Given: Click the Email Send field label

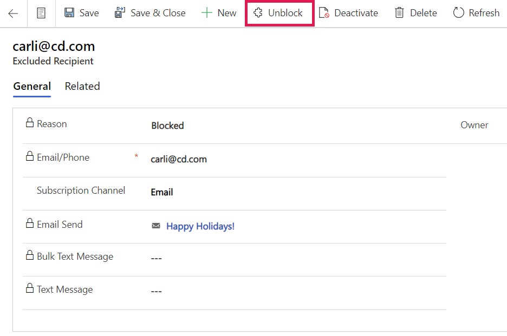Looking at the screenshot, I should pos(60,224).
